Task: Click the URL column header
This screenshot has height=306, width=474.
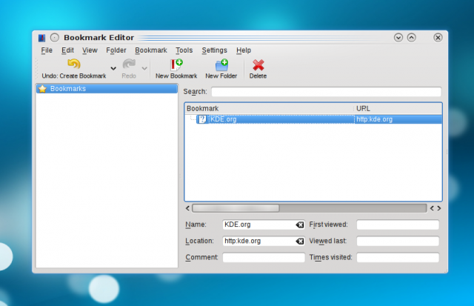Action: point(397,108)
